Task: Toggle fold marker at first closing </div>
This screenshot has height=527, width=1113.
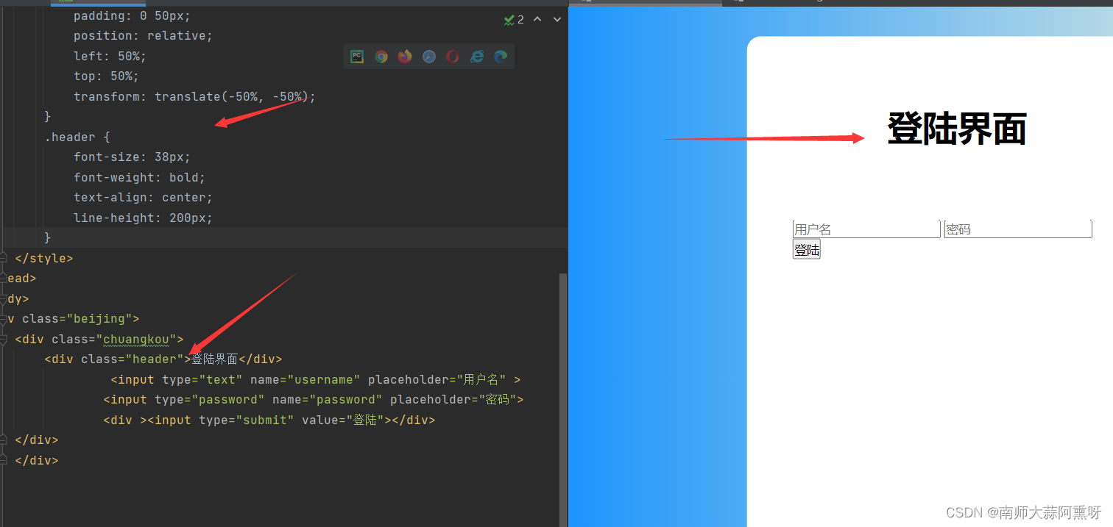Action: tap(3, 440)
